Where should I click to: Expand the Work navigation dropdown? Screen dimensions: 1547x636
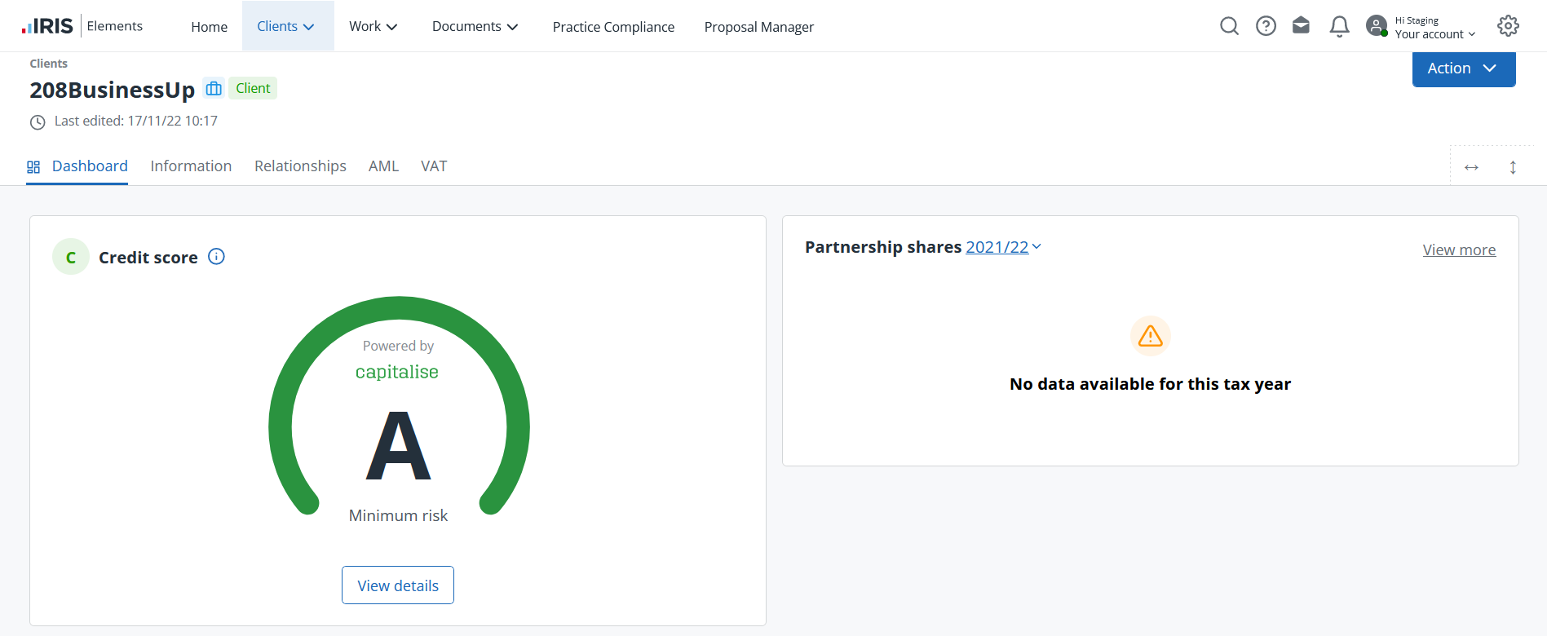[x=373, y=26]
